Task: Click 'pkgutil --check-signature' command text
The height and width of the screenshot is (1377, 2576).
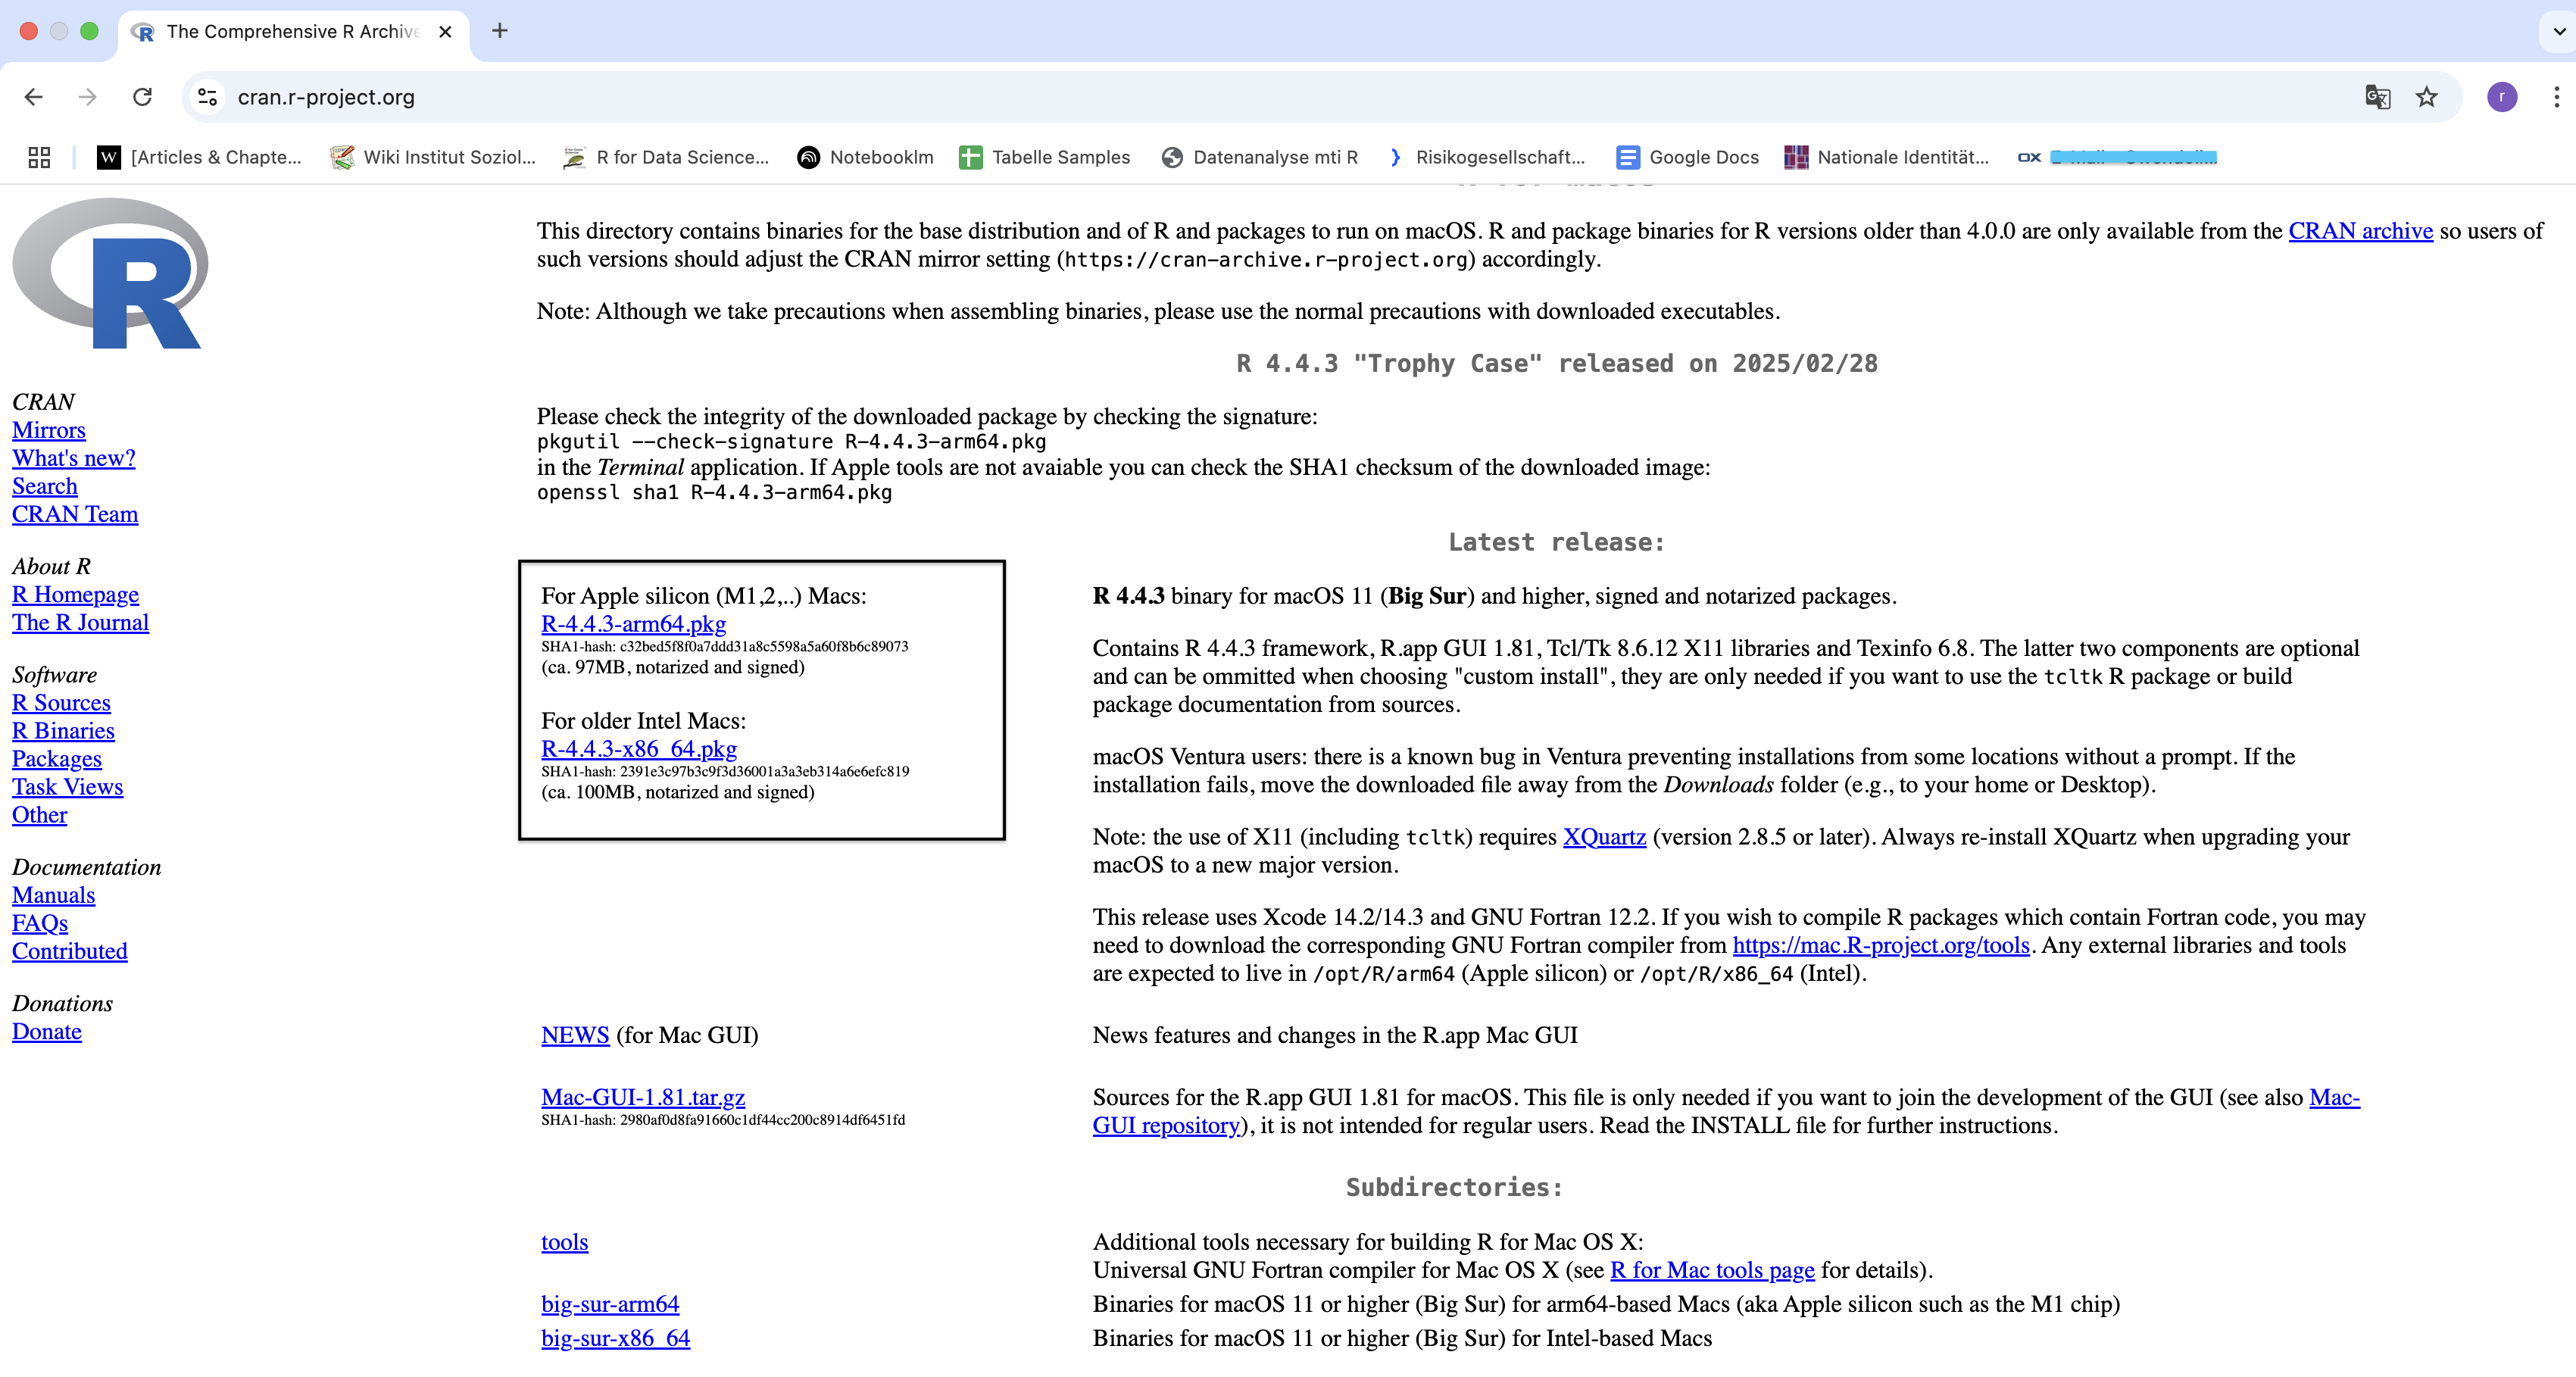Action: pyautogui.click(x=791, y=441)
